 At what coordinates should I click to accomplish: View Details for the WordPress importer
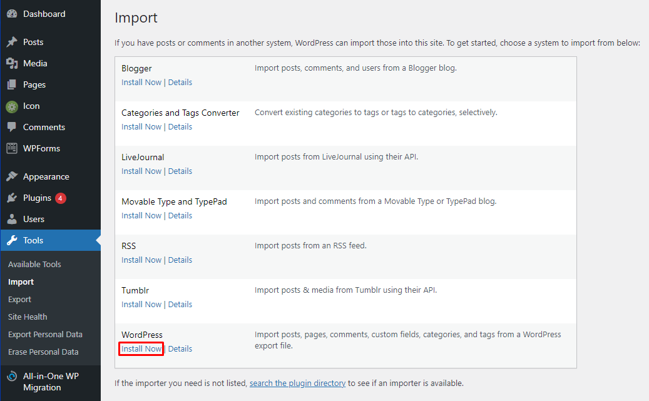[x=180, y=349]
